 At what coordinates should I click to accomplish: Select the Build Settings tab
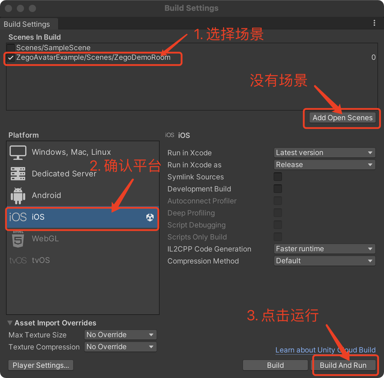tap(27, 24)
